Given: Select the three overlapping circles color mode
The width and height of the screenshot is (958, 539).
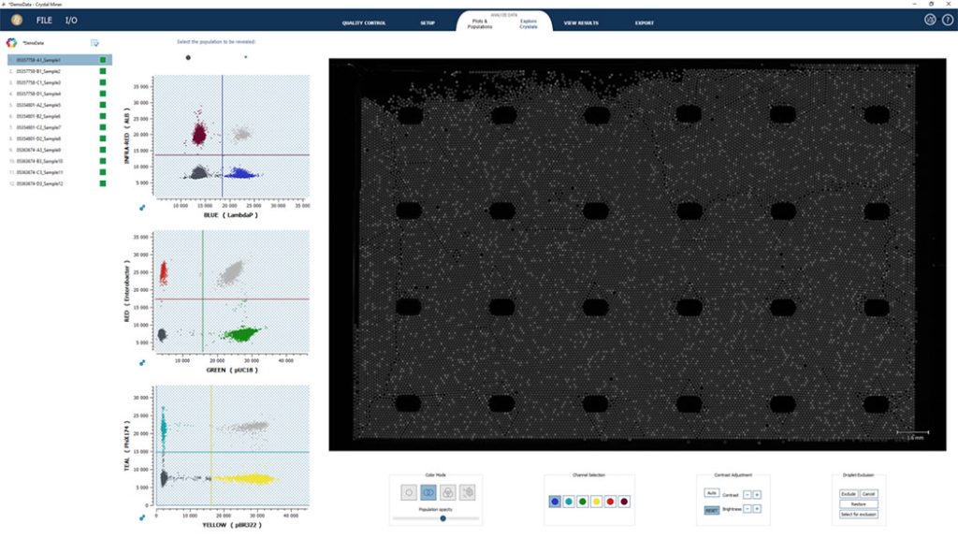Looking at the screenshot, I should tap(449, 491).
